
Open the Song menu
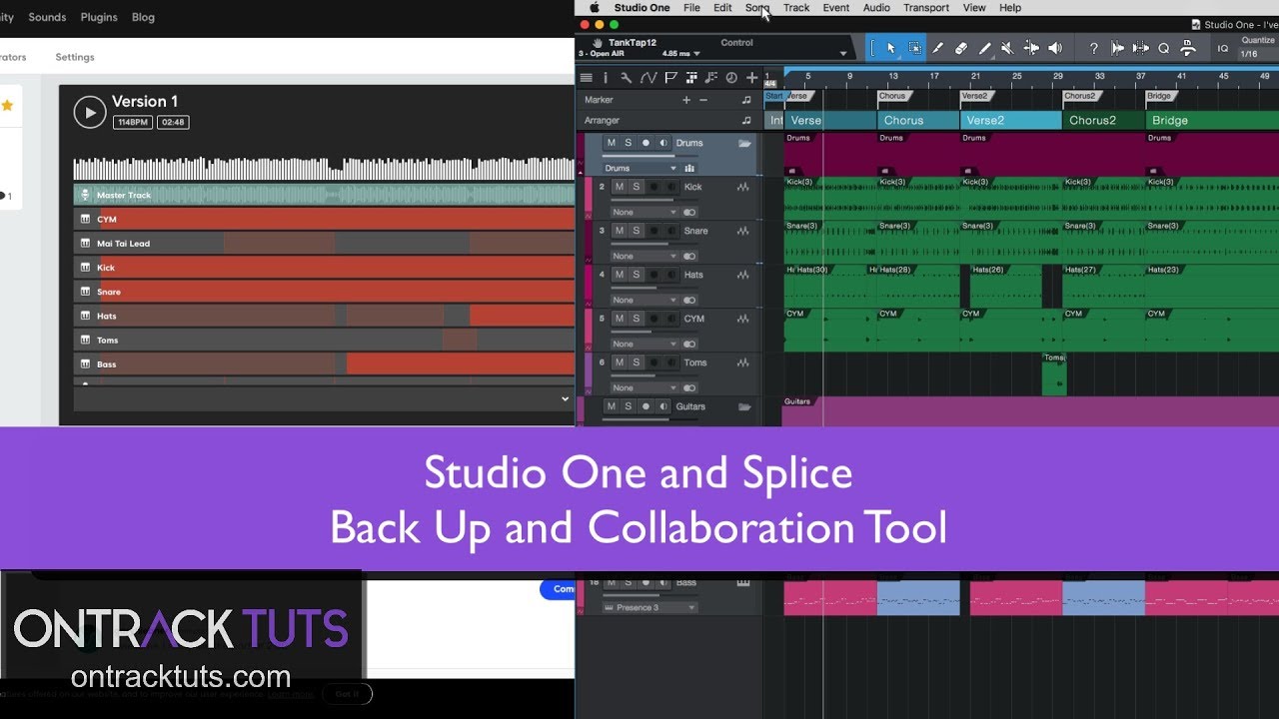tap(757, 8)
